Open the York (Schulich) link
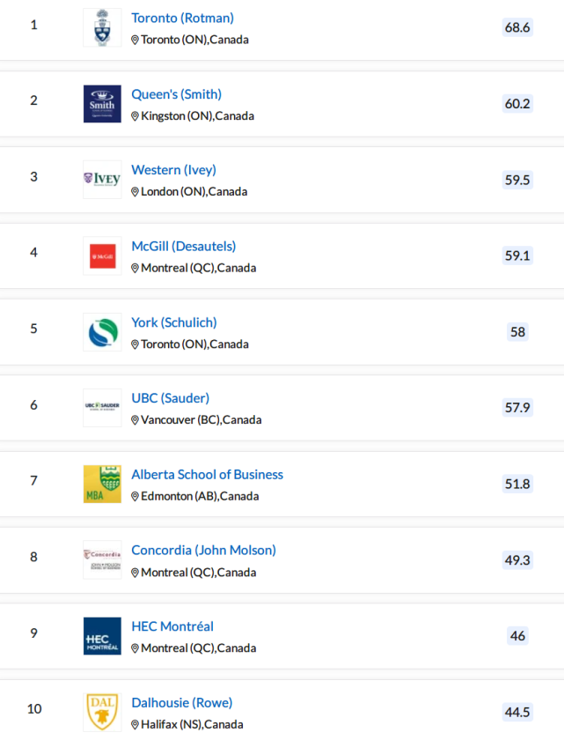 coord(174,322)
